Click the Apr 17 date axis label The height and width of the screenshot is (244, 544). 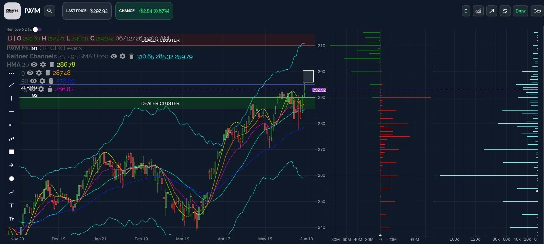(224, 239)
